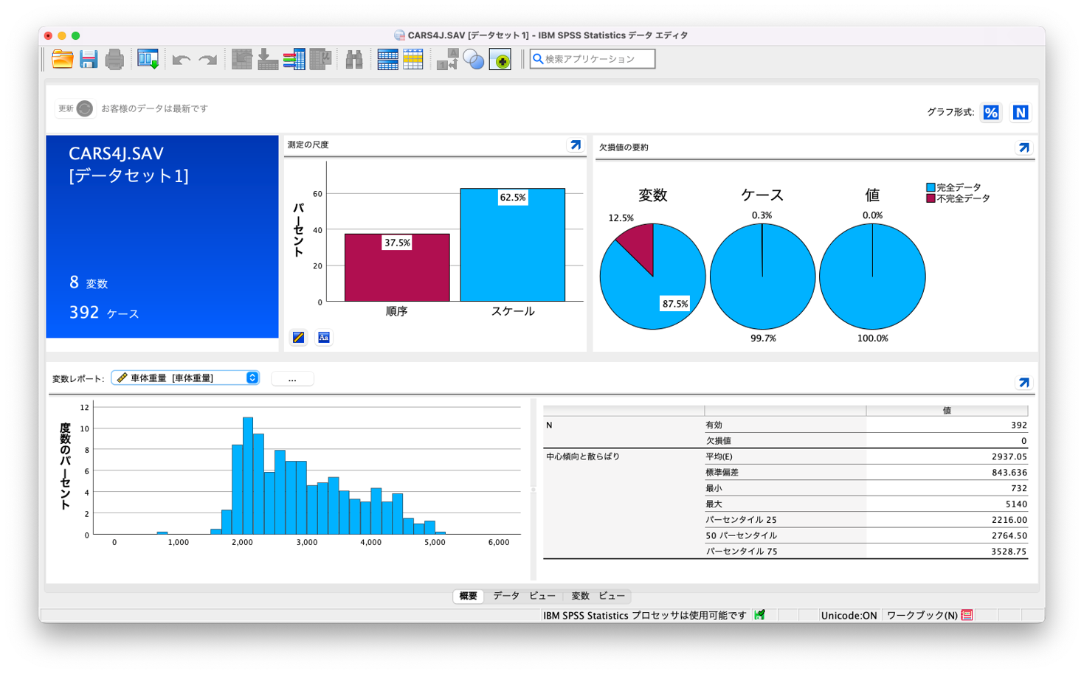
Task: Click the ワークブック(N) status bar text
Action: pyautogui.click(x=922, y=616)
